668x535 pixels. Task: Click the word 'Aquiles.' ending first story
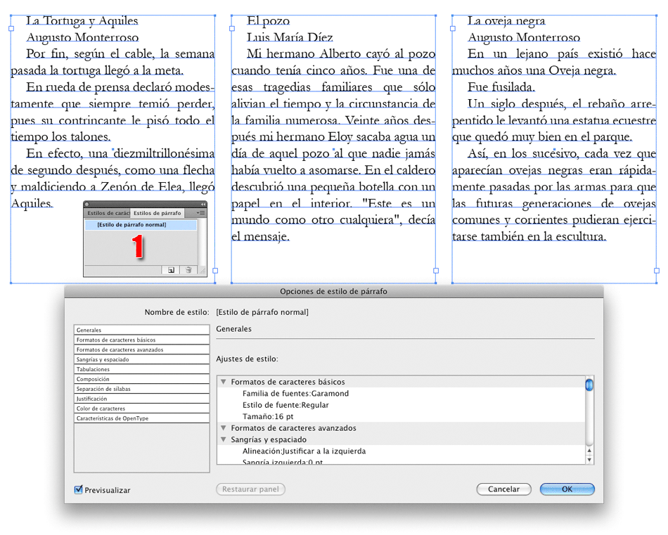point(32,204)
